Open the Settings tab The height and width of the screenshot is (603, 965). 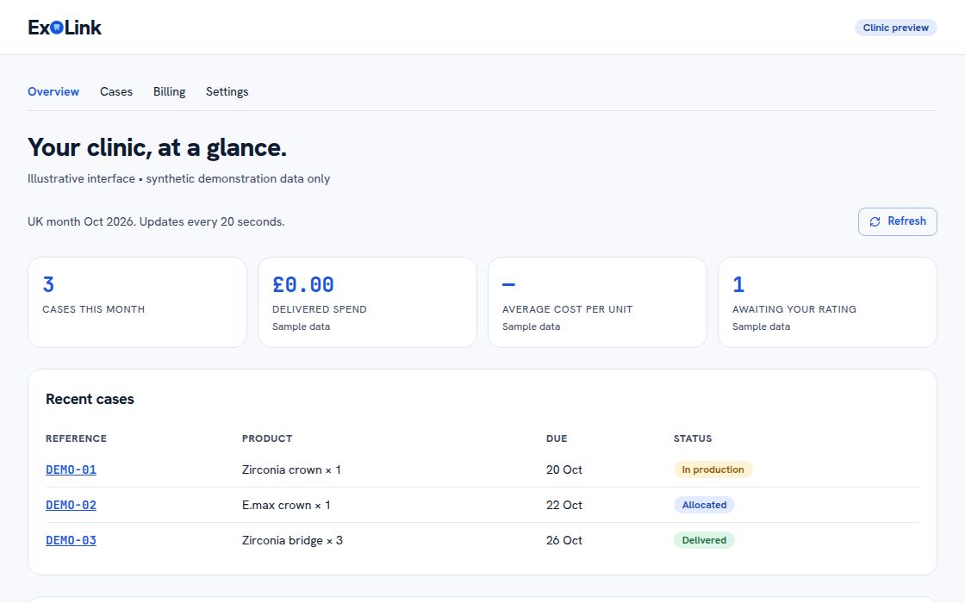[x=227, y=91]
